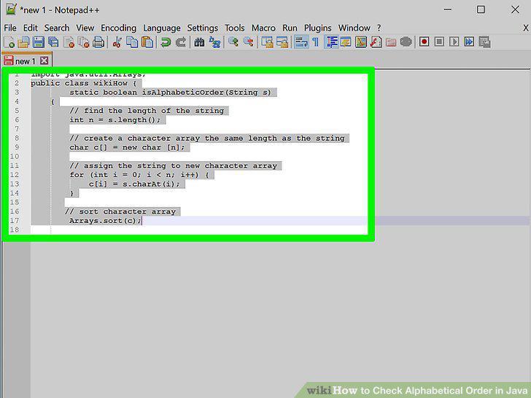Viewport: 531px width, 398px height.
Task: Run the macro multiple times with the double-arrow icon
Action: [x=470, y=42]
